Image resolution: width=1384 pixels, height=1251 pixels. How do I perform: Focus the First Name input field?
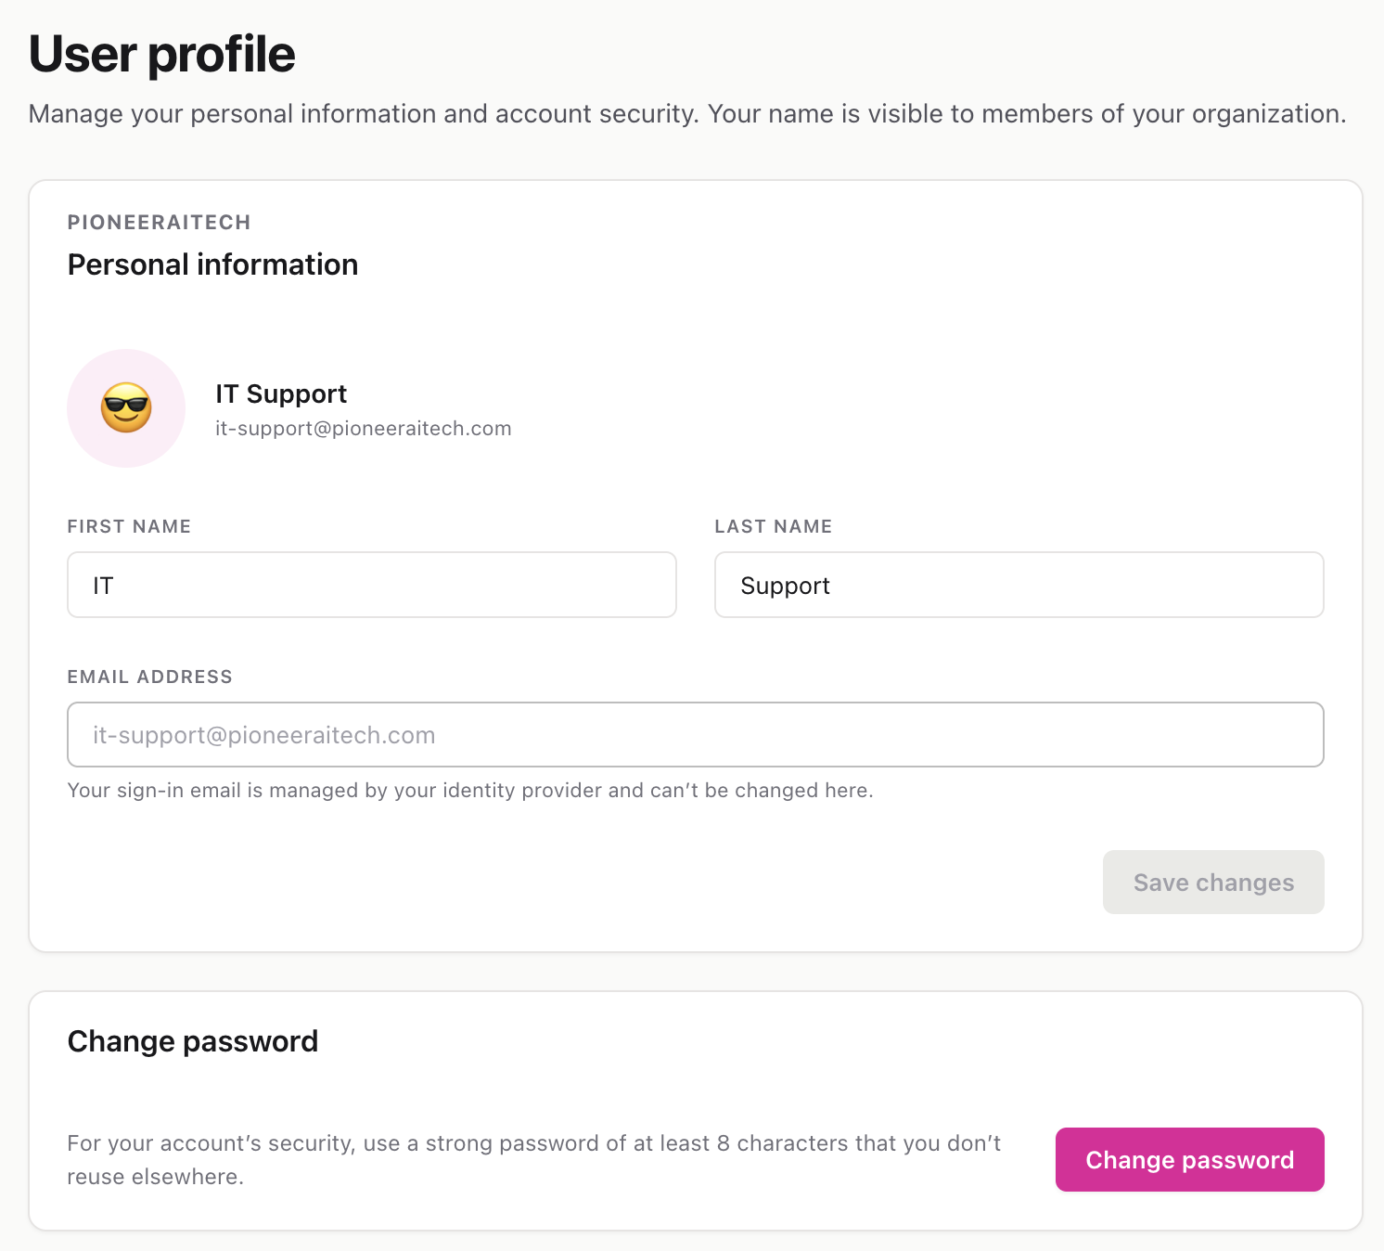pyautogui.click(x=372, y=585)
